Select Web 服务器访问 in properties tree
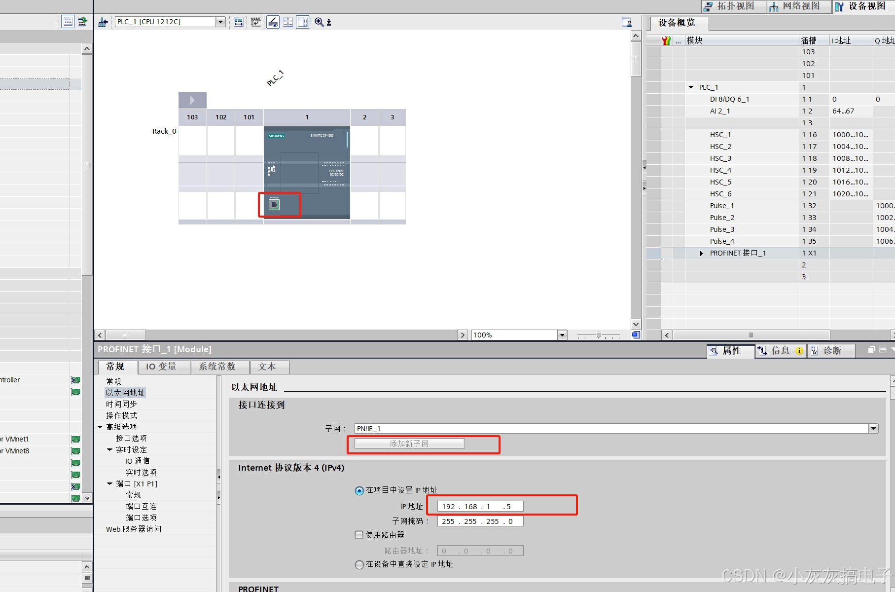This screenshot has height=592, width=895. point(134,529)
